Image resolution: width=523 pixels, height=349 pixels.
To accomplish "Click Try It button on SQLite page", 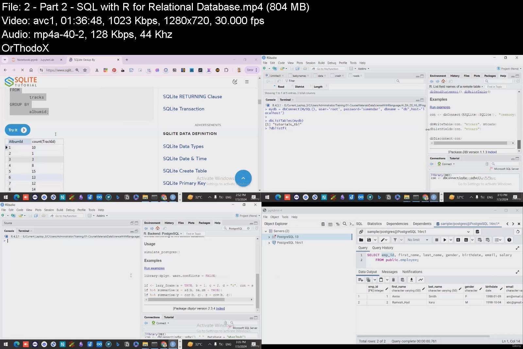I will click(17, 130).
